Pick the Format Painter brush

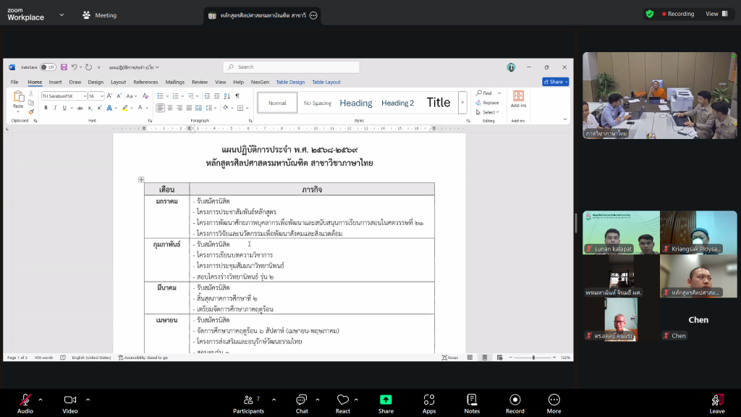[x=31, y=111]
